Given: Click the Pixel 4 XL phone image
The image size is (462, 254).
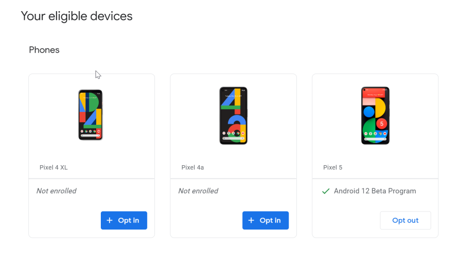Looking at the screenshot, I should 91,115.
